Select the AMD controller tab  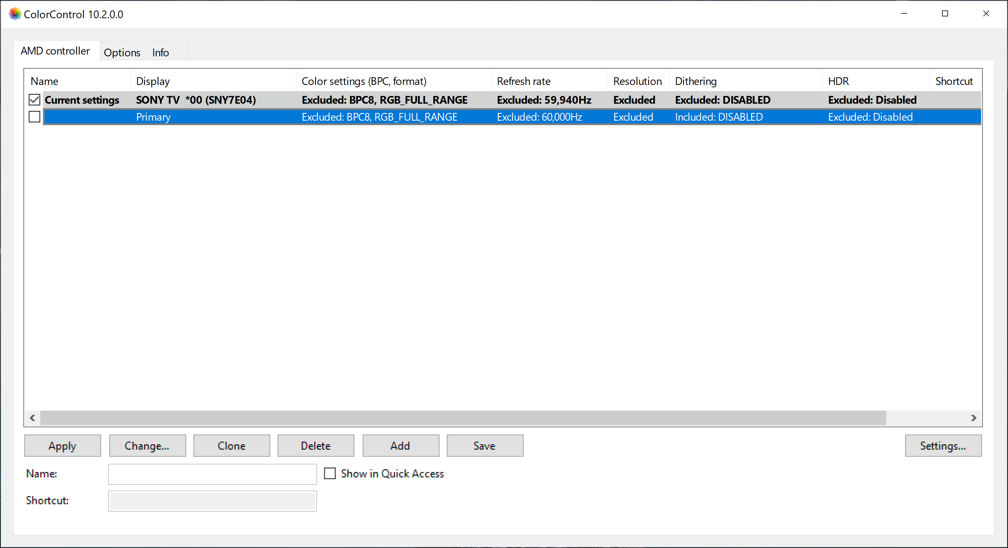(x=55, y=51)
